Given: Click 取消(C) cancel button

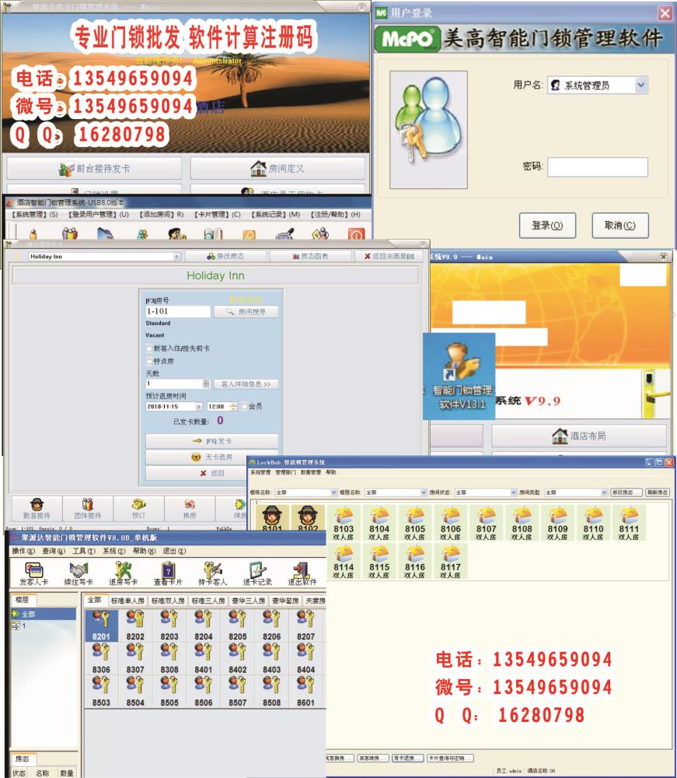Looking at the screenshot, I should 620,226.
